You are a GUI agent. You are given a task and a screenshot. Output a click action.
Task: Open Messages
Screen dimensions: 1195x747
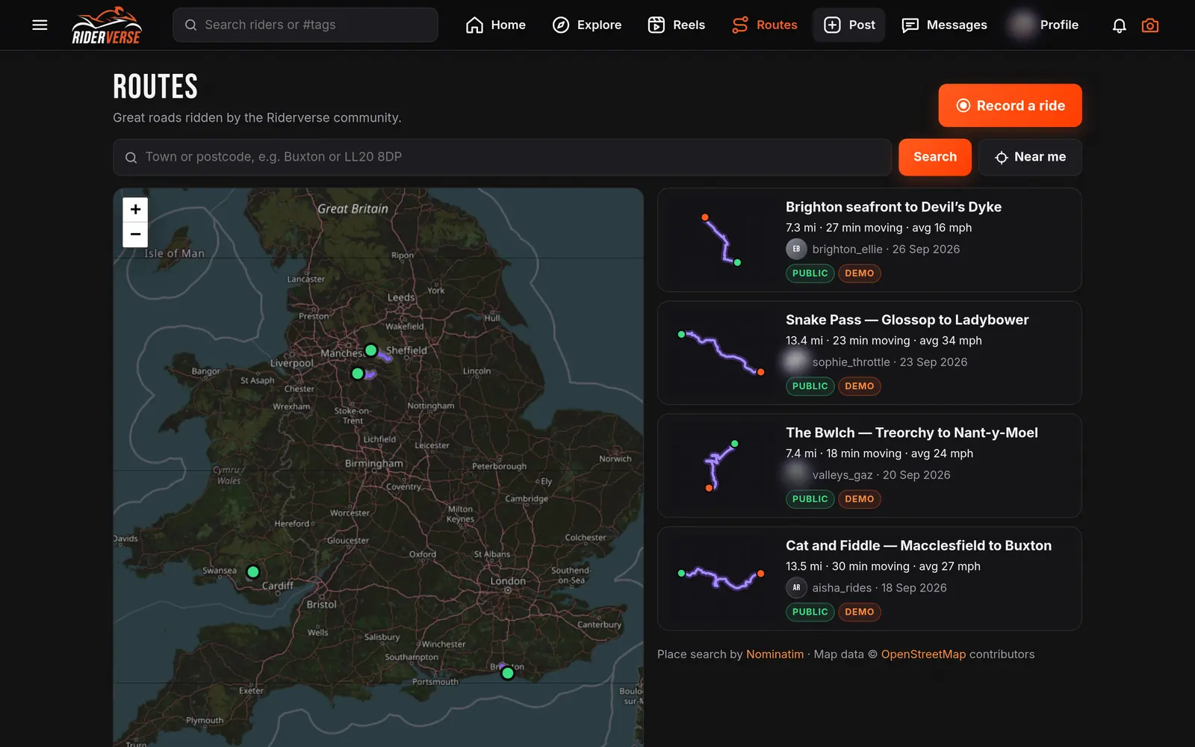tap(945, 25)
